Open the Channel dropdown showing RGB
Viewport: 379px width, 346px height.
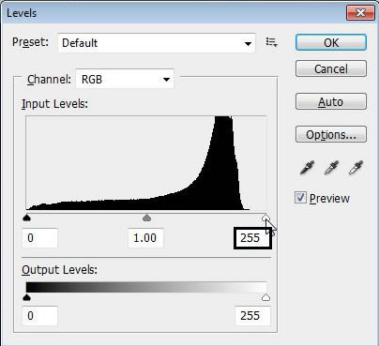point(125,79)
